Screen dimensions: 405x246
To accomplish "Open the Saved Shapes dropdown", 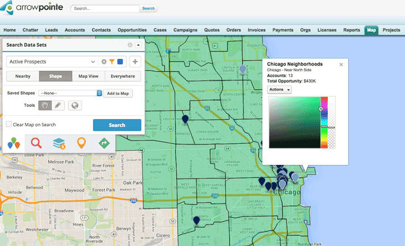I will (x=70, y=93).
